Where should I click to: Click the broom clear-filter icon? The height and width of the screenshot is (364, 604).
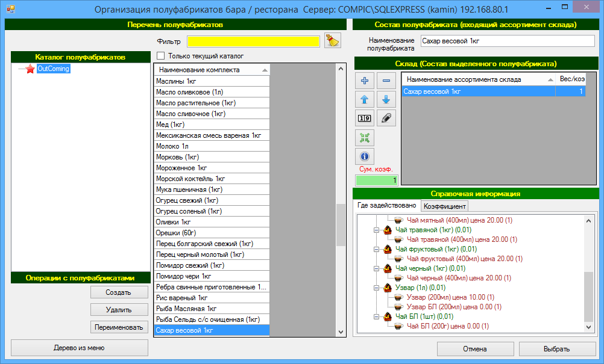point(332,40)
